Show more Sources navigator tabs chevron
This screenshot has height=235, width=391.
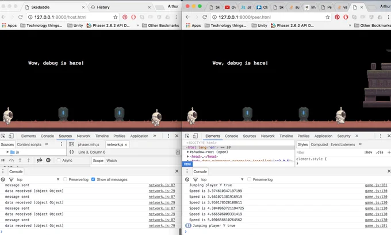pos(47,144)
